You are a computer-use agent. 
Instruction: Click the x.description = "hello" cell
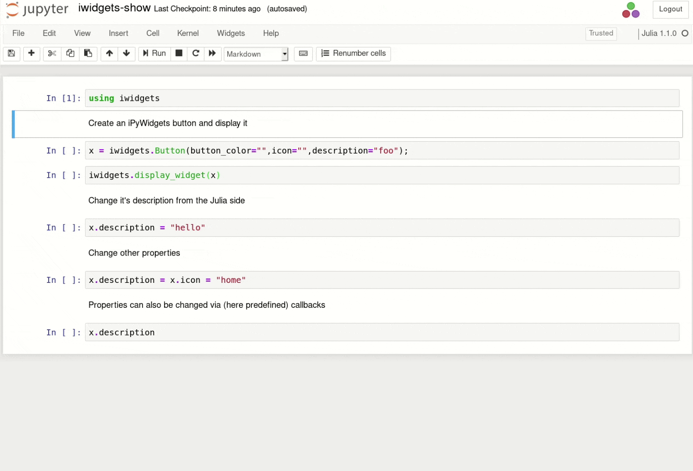click(x=382, y=228)
